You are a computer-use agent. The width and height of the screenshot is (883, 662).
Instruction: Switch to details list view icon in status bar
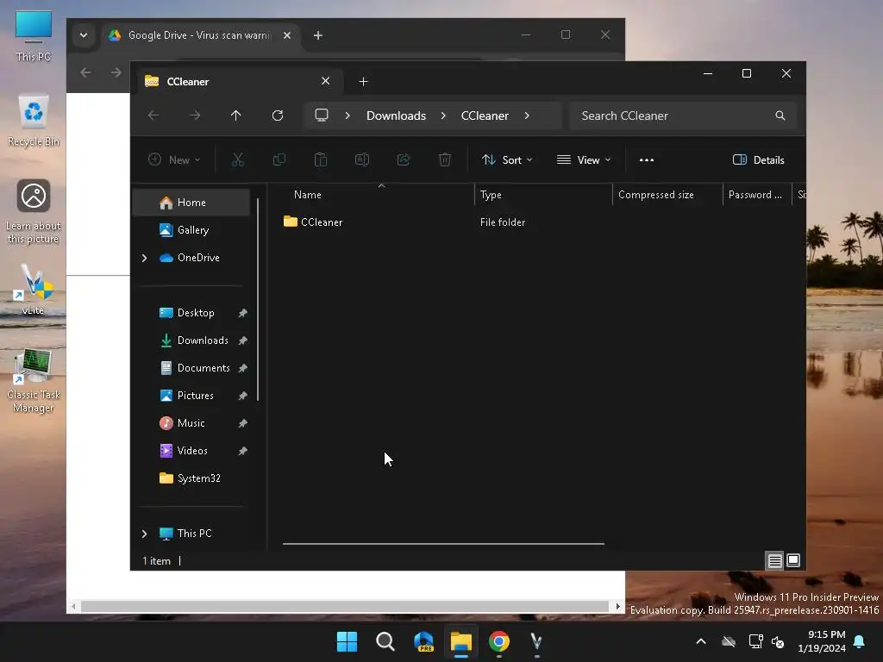775,560
